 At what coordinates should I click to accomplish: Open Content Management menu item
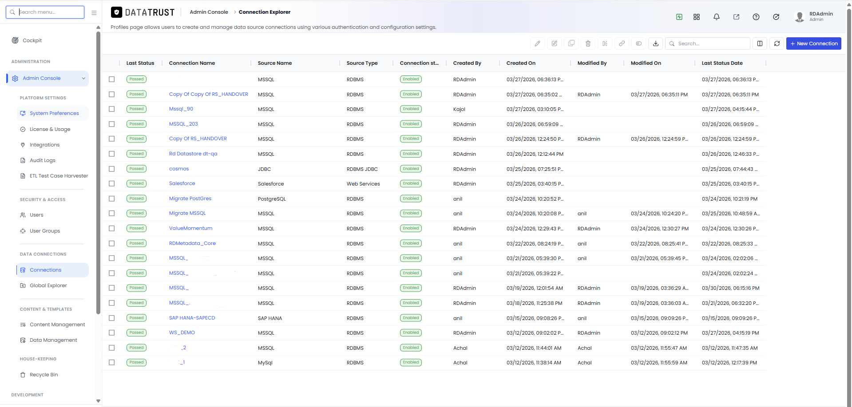[53, 324]
